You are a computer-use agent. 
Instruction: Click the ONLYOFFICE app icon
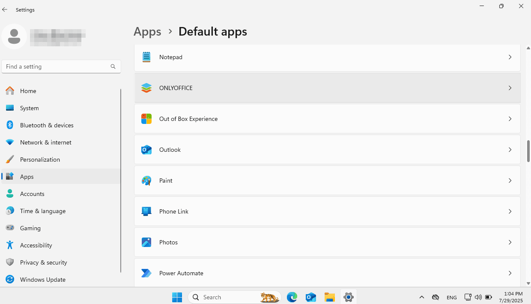(x=146, y=88)
